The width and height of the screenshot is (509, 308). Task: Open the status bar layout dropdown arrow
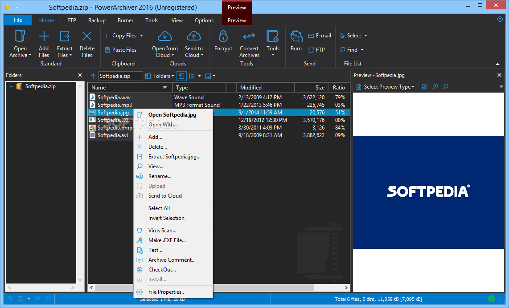coord(29,299)
